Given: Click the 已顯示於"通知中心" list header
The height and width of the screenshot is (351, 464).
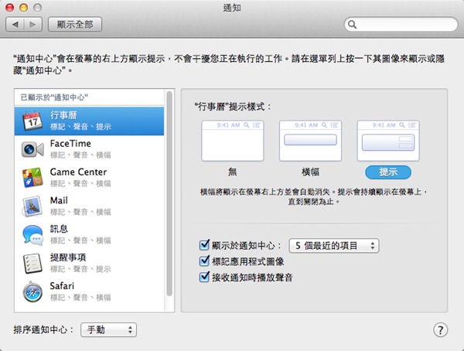Looking at the screenshot, I should (x=54, y=97).
